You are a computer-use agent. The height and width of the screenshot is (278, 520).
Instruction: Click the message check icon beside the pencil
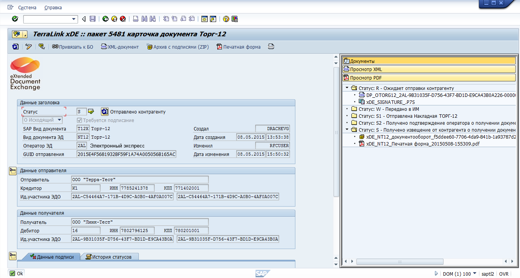tap(42, 47)
